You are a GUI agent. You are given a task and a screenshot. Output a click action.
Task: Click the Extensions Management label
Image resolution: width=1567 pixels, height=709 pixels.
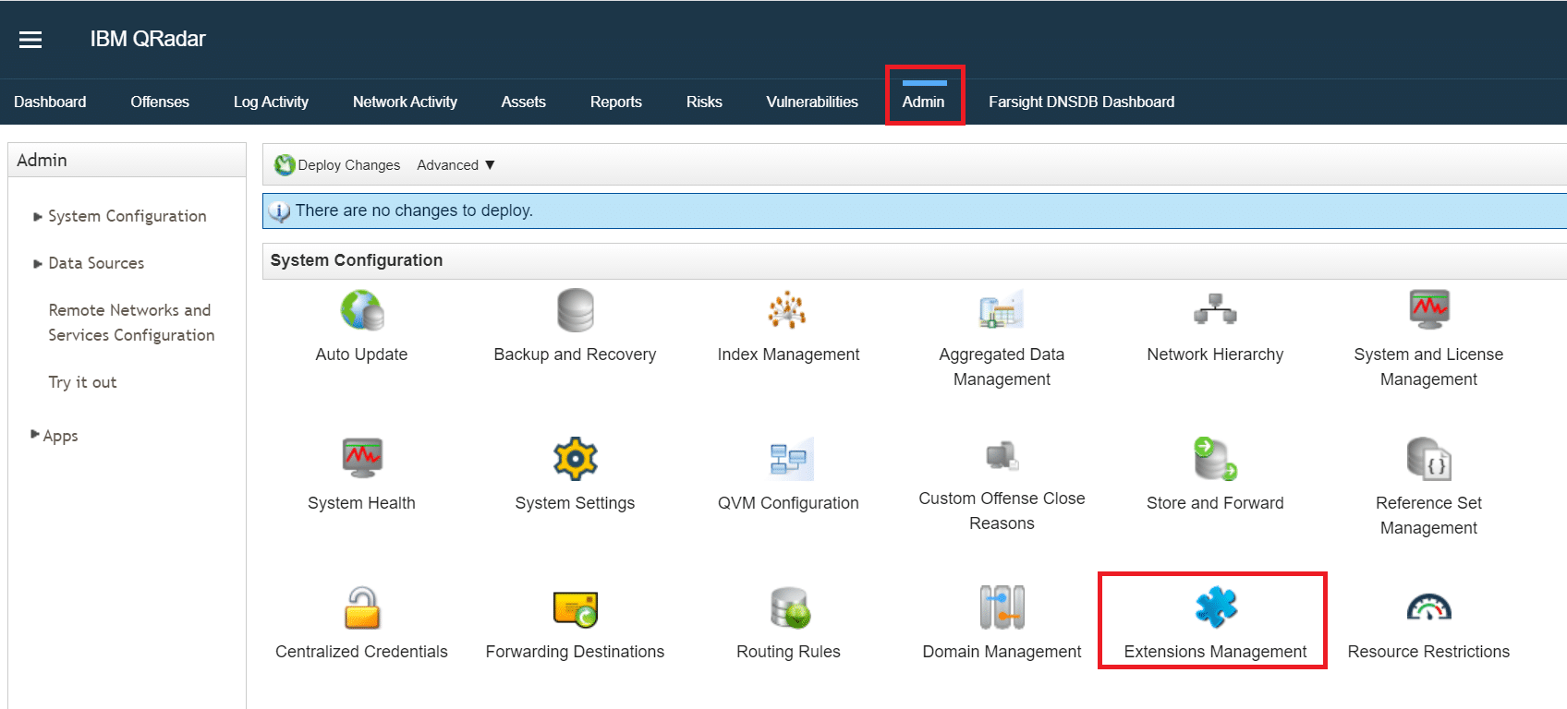[x=1215, y=652]
